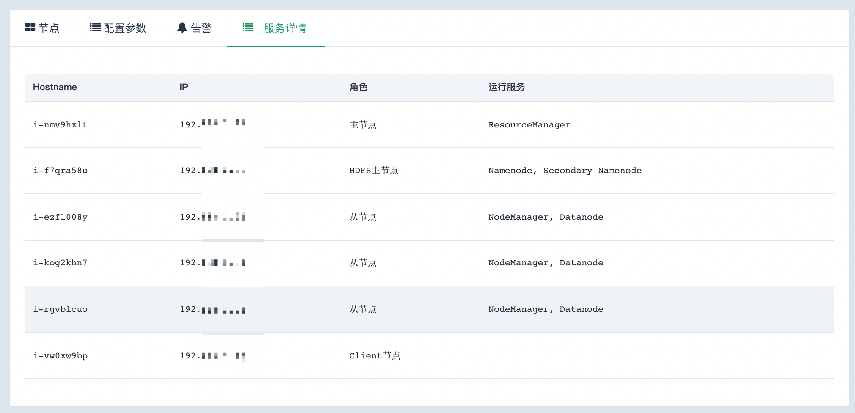Click the grid icon beside 节点

tap(30, 28)
